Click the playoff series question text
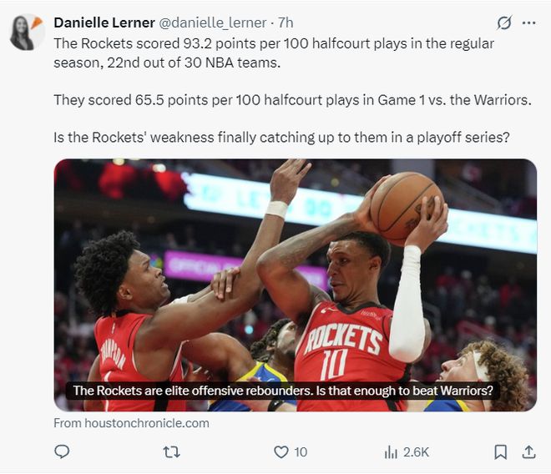The image size is (551, 474). click(x=281, y=137)
